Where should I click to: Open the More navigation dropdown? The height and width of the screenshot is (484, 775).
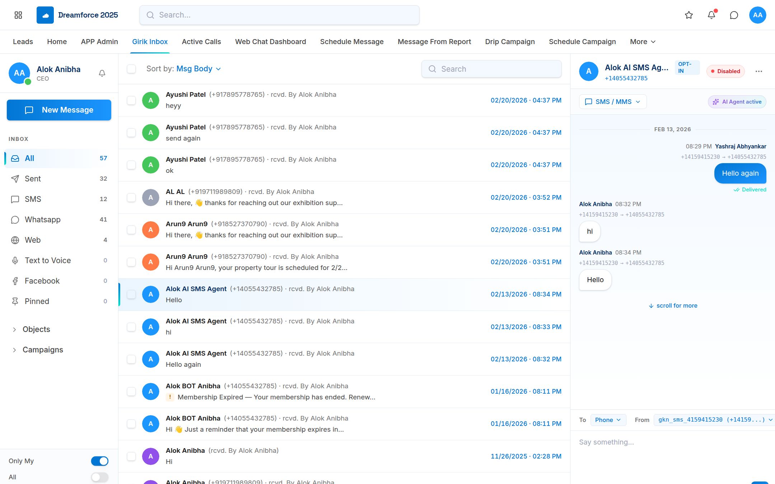click(643, 42)
